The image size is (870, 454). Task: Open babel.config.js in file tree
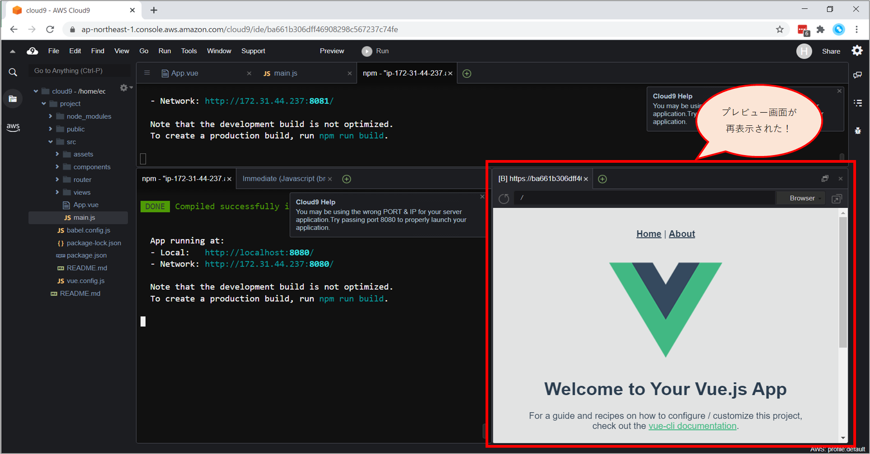88,230
